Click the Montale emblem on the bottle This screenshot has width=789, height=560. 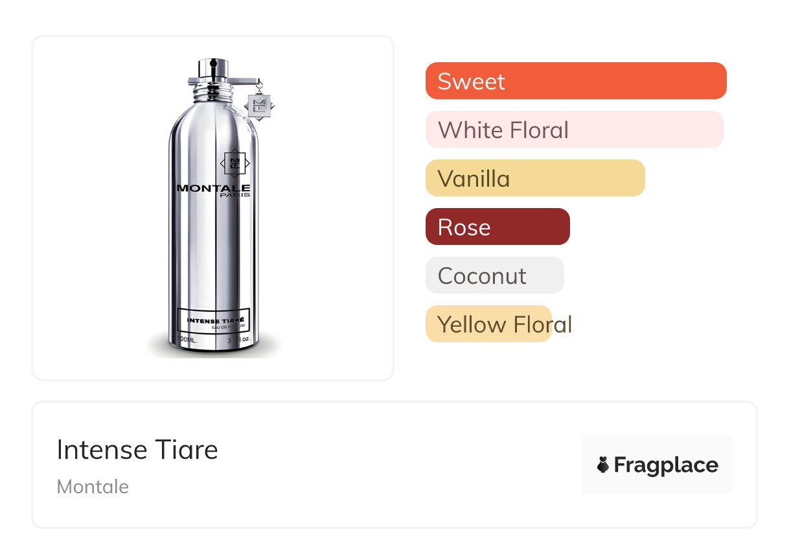point(235,163)
